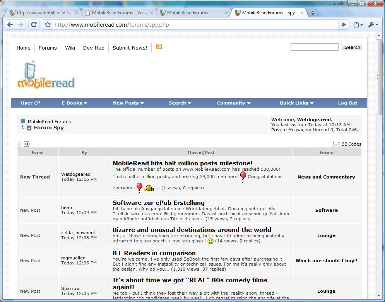385x302 pixels.
Task: Expand the [+] BBCodes link
Action: 347,144
